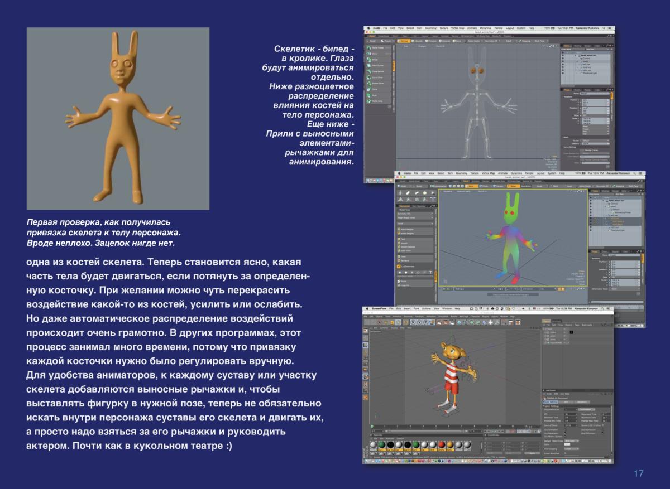670x489 pixels.
Task: Switch to the Structure tab in Cinema 4D
Action: [x=557, y=321]
